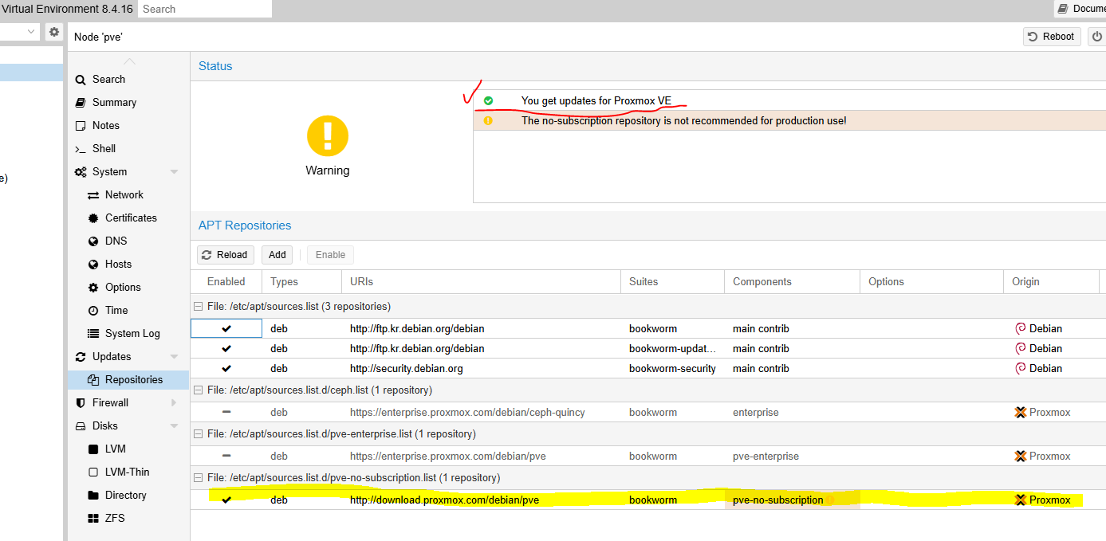Click the Certificates badge icon

[92, 218]
